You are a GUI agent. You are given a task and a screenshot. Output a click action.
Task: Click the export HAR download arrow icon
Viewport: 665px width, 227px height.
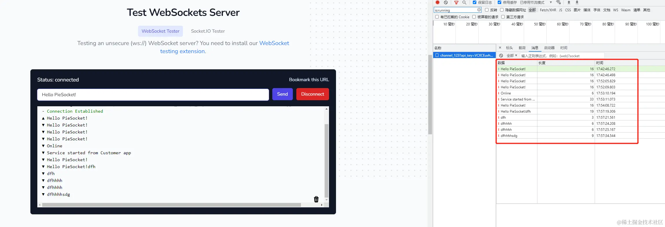(x=577, y=2)
